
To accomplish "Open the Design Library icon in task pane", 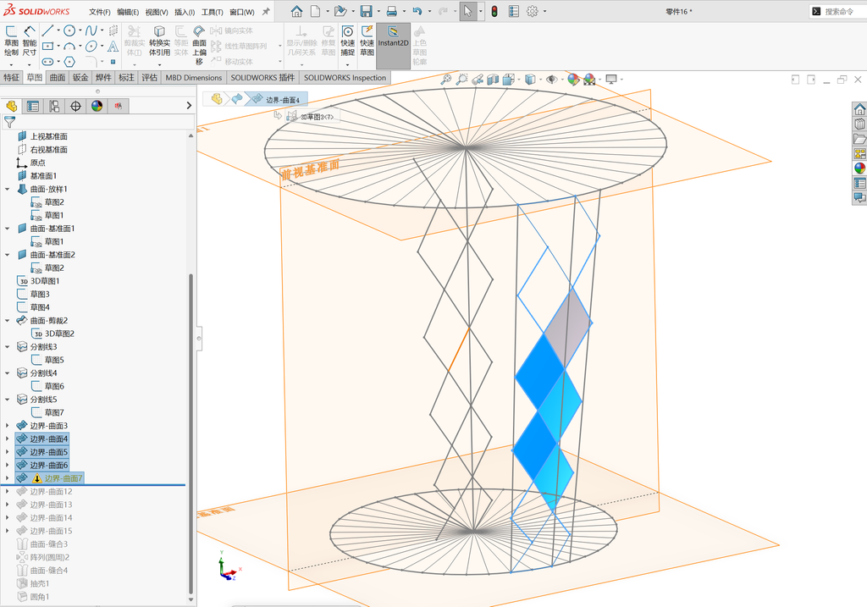I will point(860,124).
